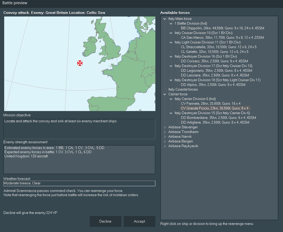Click the Weather forecast field
The image size is (283, 232).
coord(79,183)
